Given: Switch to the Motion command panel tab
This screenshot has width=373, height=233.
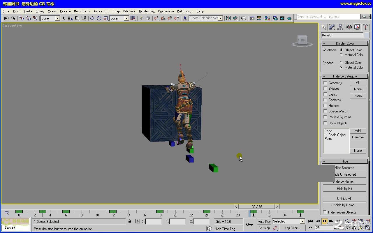Looking at the screenshot, I should click(349, 27).
